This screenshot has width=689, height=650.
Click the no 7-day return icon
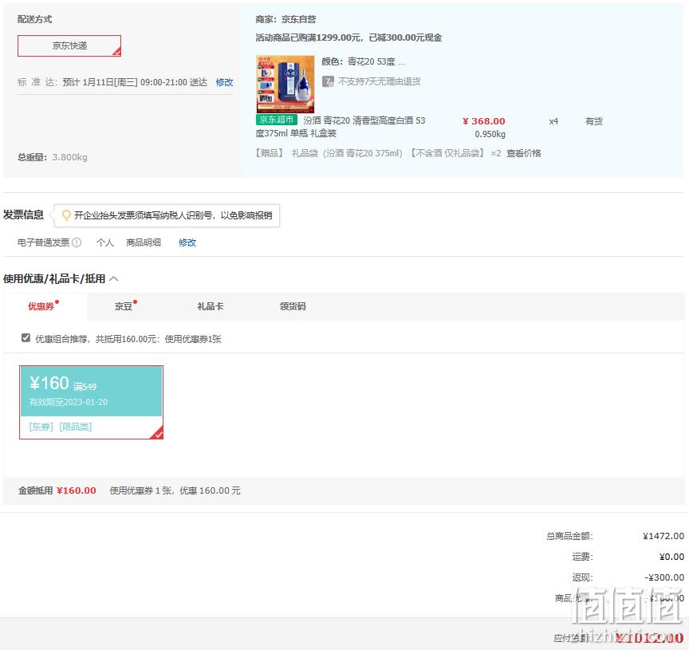coord(328,81)
